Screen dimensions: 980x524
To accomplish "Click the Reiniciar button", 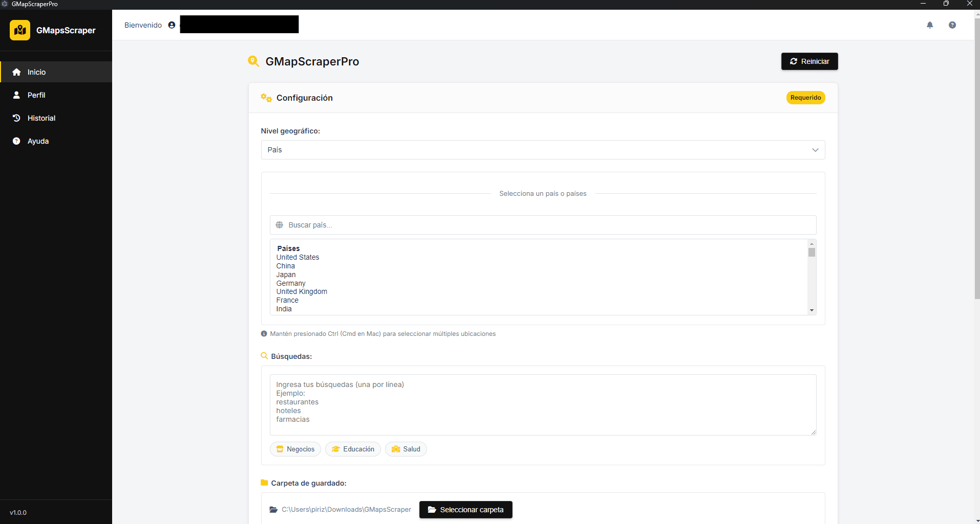I will [809, 61].
